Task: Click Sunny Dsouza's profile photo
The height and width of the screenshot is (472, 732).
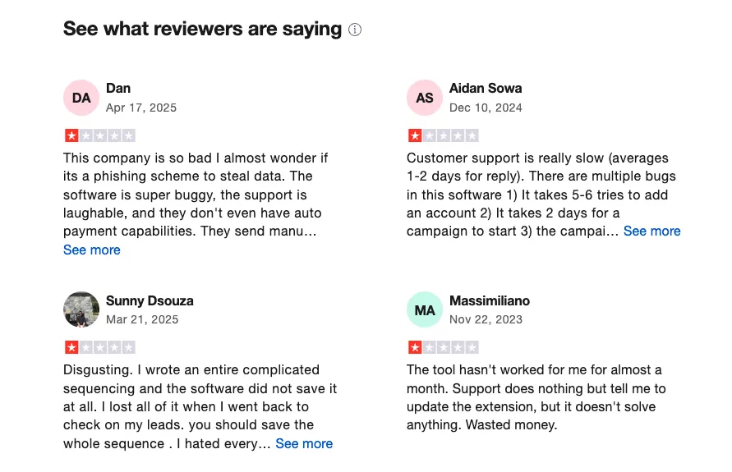Action: pos(81,309)
